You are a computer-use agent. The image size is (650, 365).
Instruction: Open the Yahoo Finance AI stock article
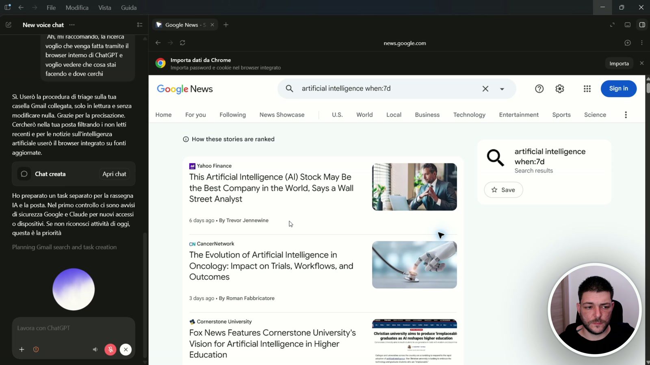271,188
